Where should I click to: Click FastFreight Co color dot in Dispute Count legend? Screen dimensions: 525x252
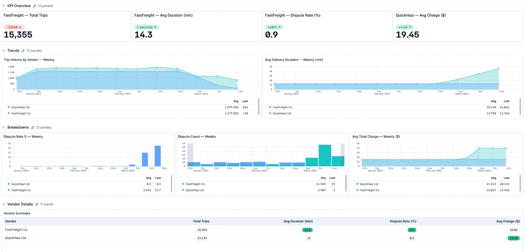pos(183,184)
